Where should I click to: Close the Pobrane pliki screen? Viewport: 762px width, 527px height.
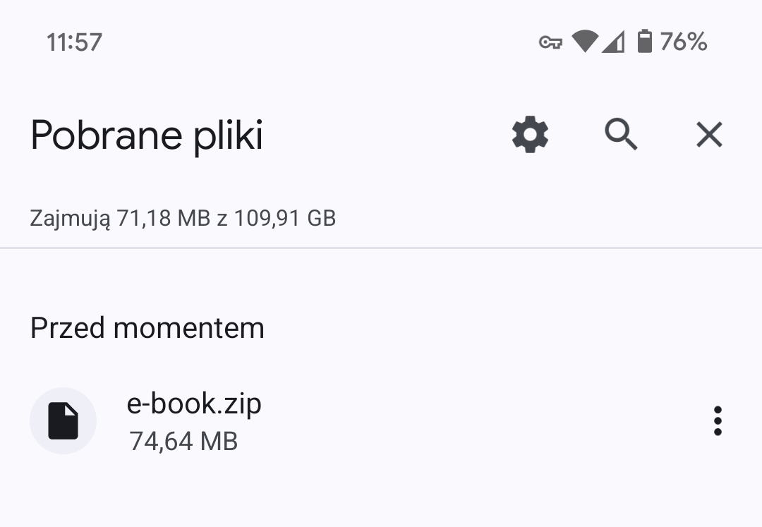coord(710,135)
